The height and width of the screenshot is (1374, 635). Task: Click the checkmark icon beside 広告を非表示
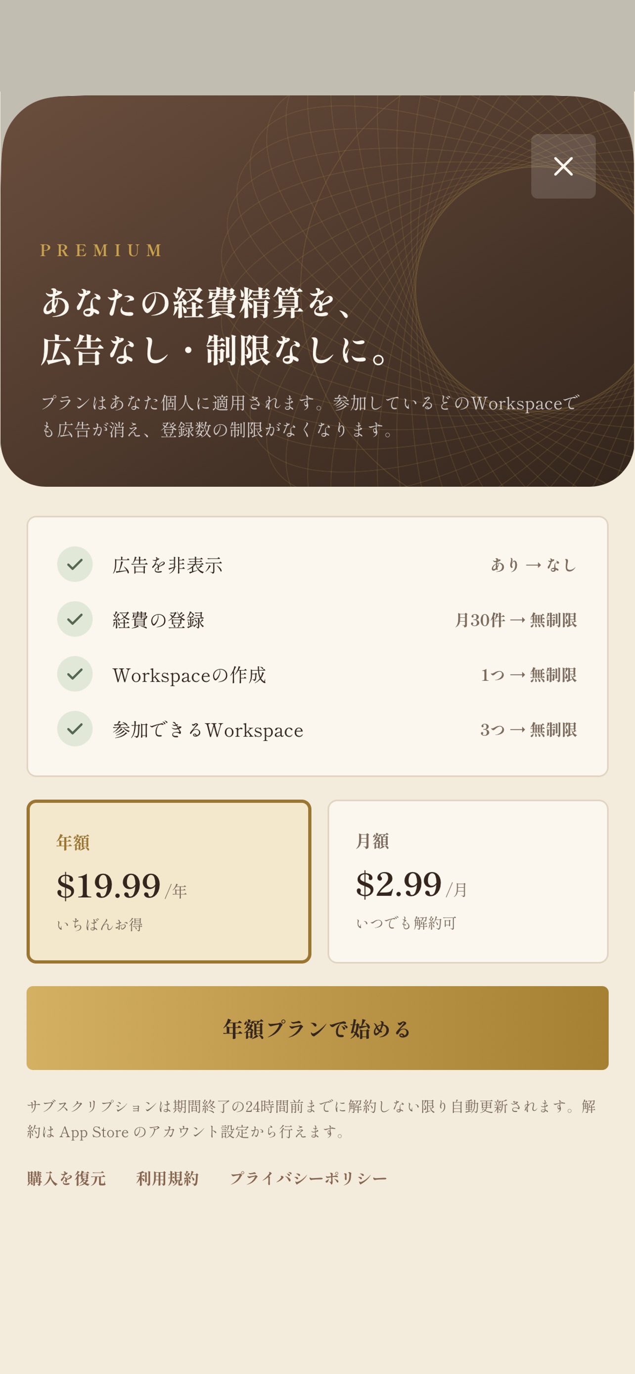(75, 564)
